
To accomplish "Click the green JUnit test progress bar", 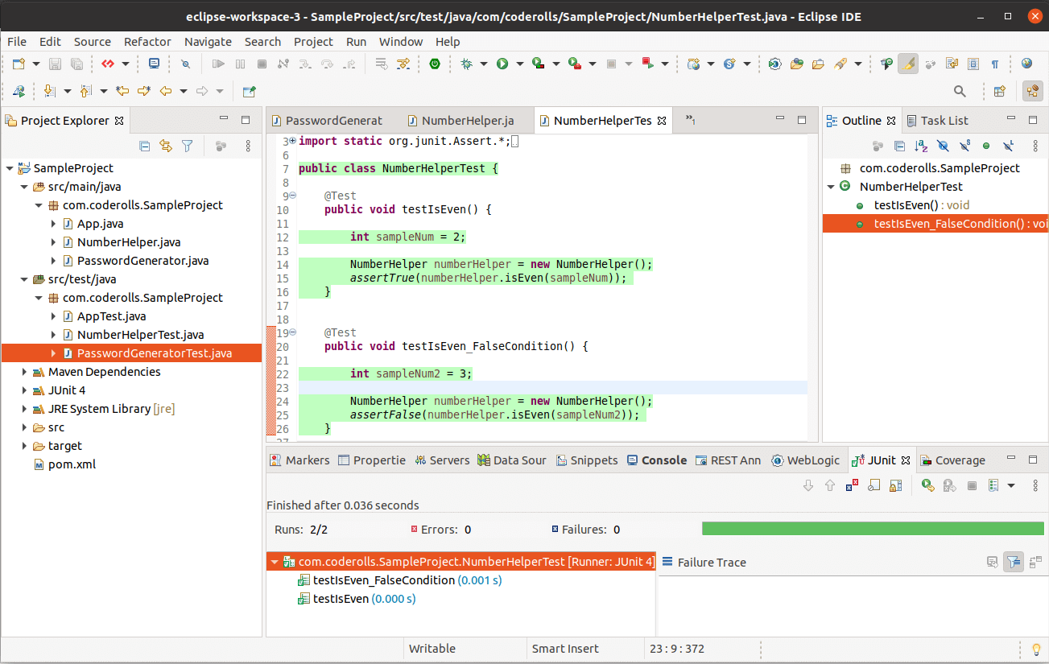I will tap(872, 529).
